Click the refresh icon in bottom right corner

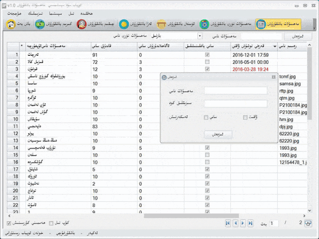(309, 223)
